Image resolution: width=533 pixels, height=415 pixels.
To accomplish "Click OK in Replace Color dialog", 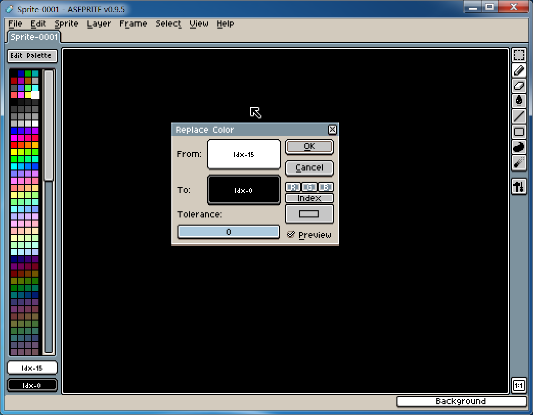I will coord(309,147).
